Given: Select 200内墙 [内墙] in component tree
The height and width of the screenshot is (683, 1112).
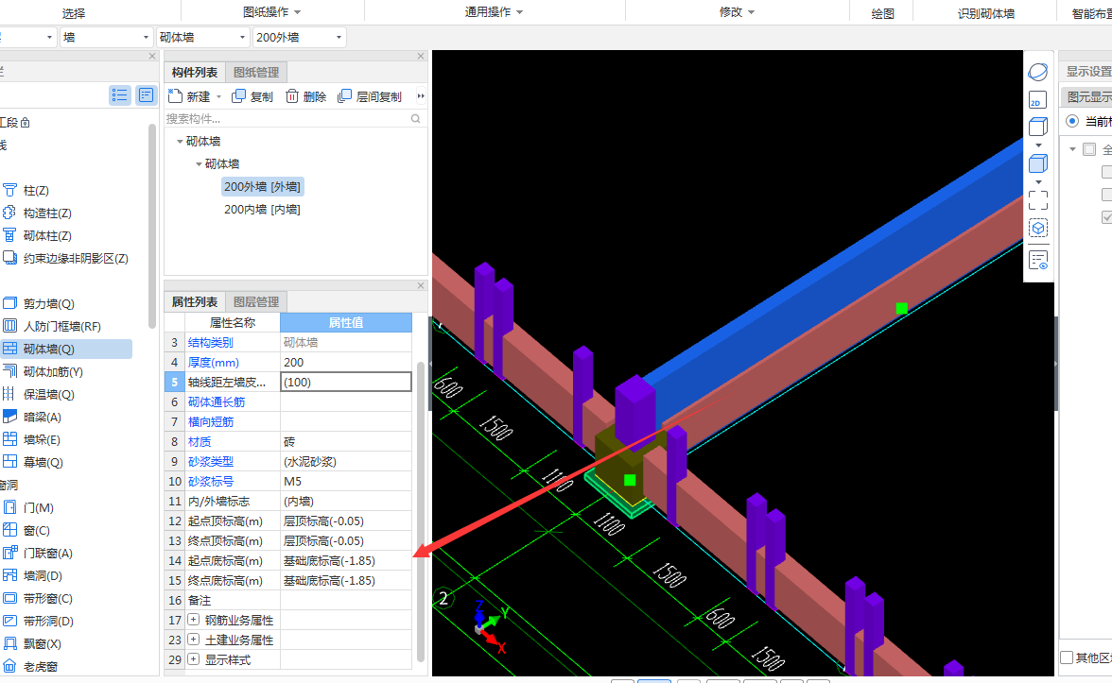Looking at the screenshot, I should click(262, 209).
